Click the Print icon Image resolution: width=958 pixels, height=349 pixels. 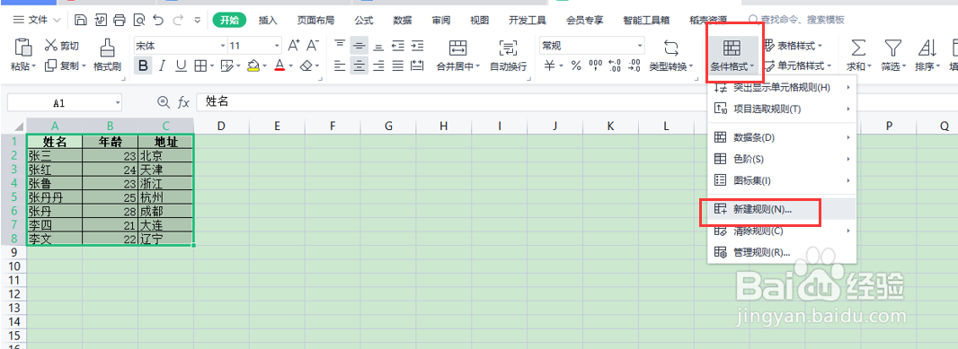pyautogui.click(x=120, y=20)
